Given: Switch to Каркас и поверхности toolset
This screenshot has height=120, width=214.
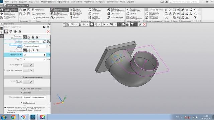Looking at the screenshot, I should click(x=9, y=14).
